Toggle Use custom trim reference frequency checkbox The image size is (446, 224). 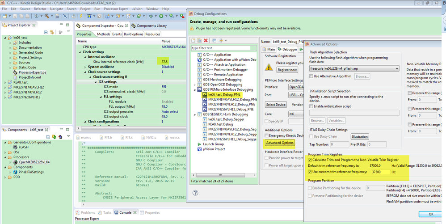click(310, 172)
